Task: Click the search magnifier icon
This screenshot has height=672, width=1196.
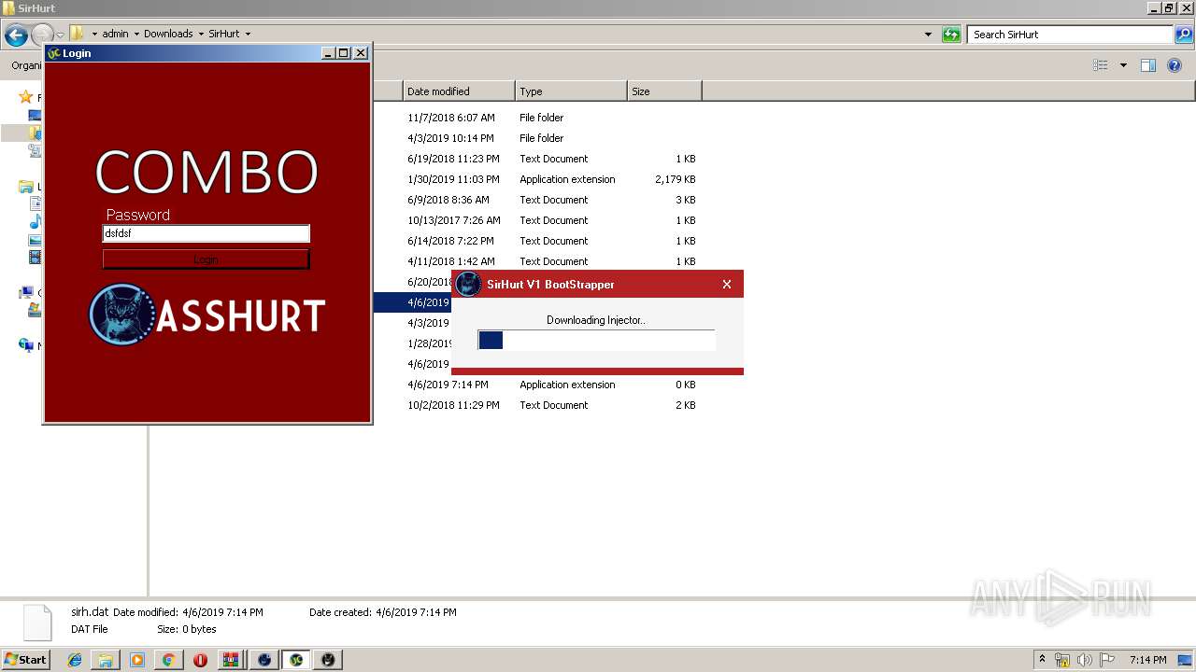Action: pos(1183,35)
